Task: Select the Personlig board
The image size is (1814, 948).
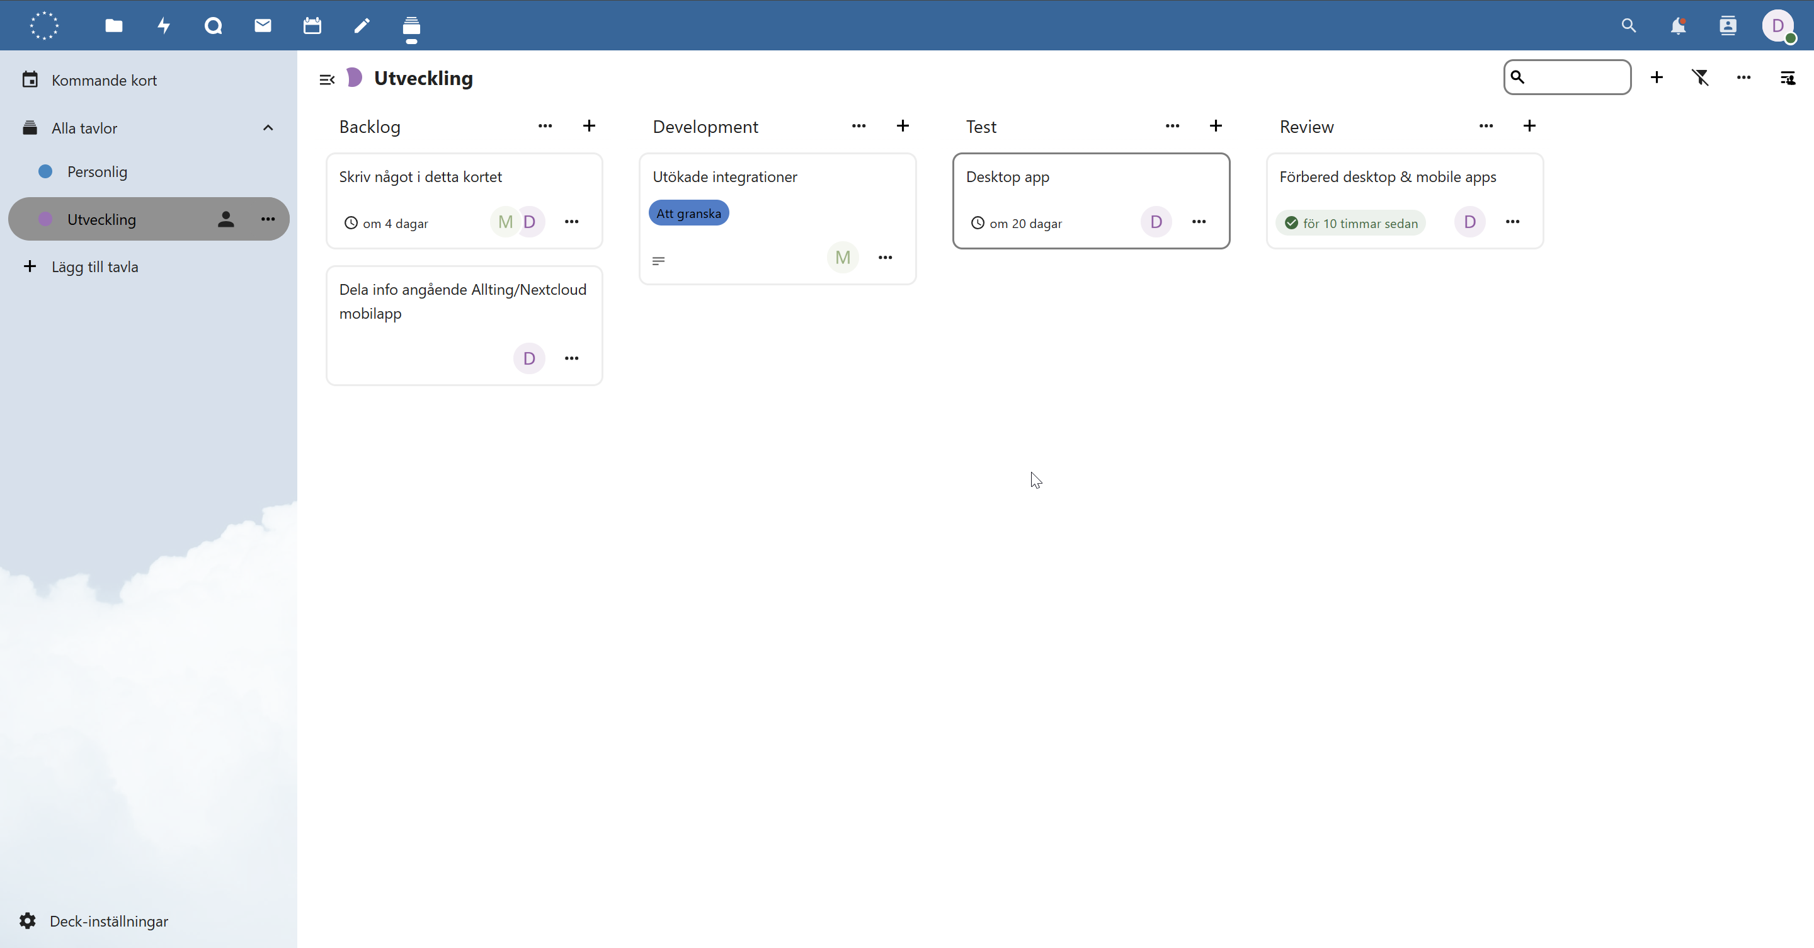Action: (97, 172)
